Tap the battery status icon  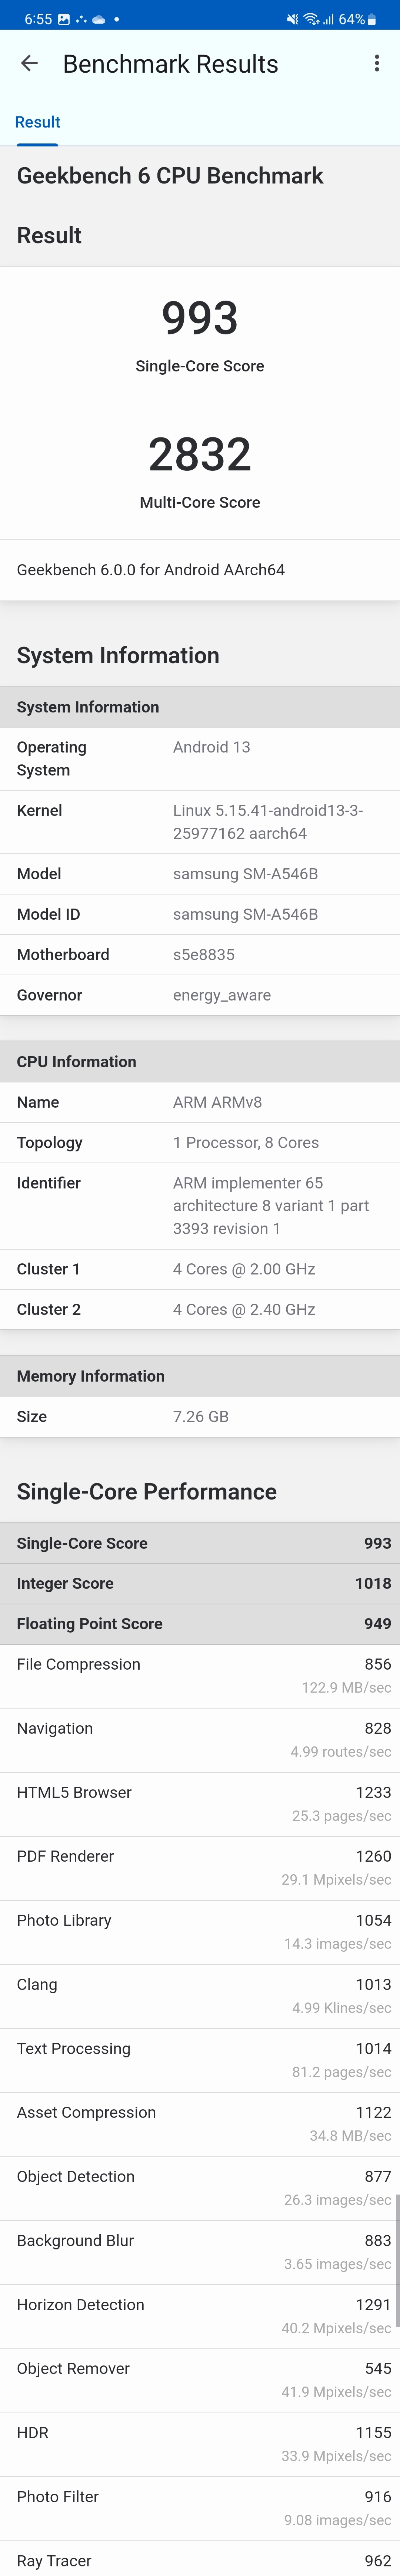(x=372, y=19)
